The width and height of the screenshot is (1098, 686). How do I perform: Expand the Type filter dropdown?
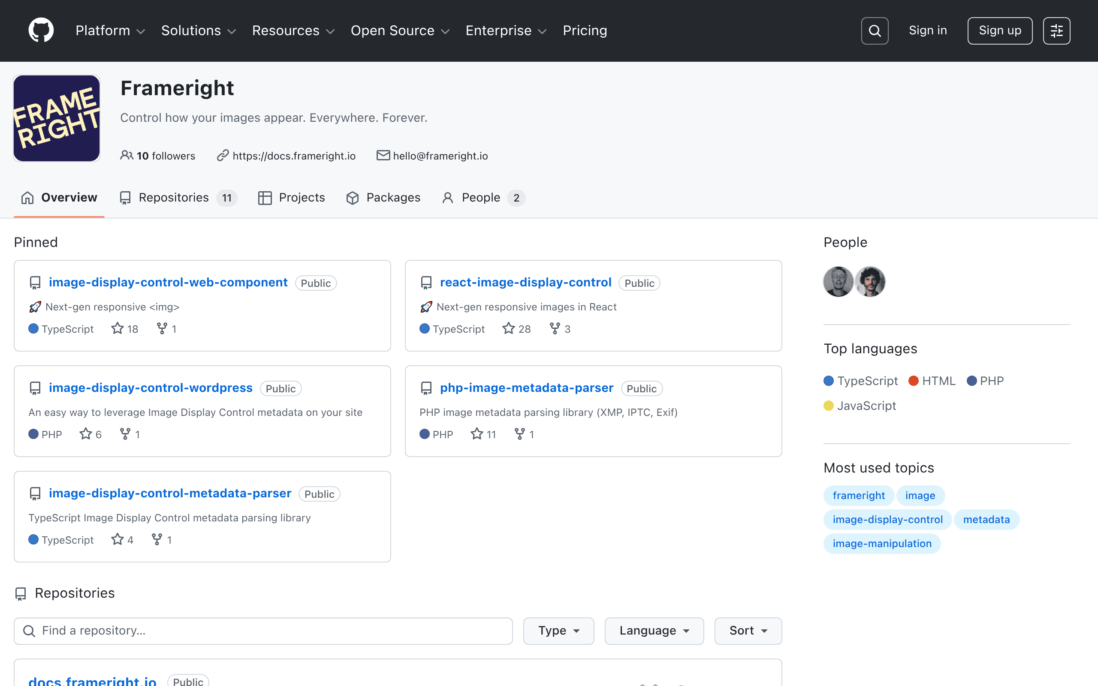(x=558, y=631)
